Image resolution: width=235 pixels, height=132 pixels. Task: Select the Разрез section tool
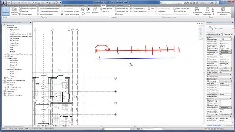pyautogui.click(x=88, y=11)
